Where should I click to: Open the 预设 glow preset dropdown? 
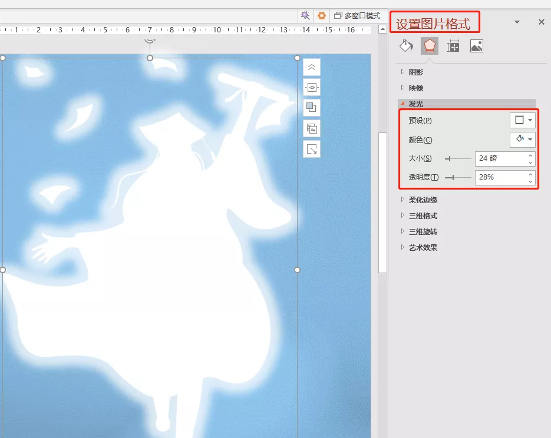[523, 120]
